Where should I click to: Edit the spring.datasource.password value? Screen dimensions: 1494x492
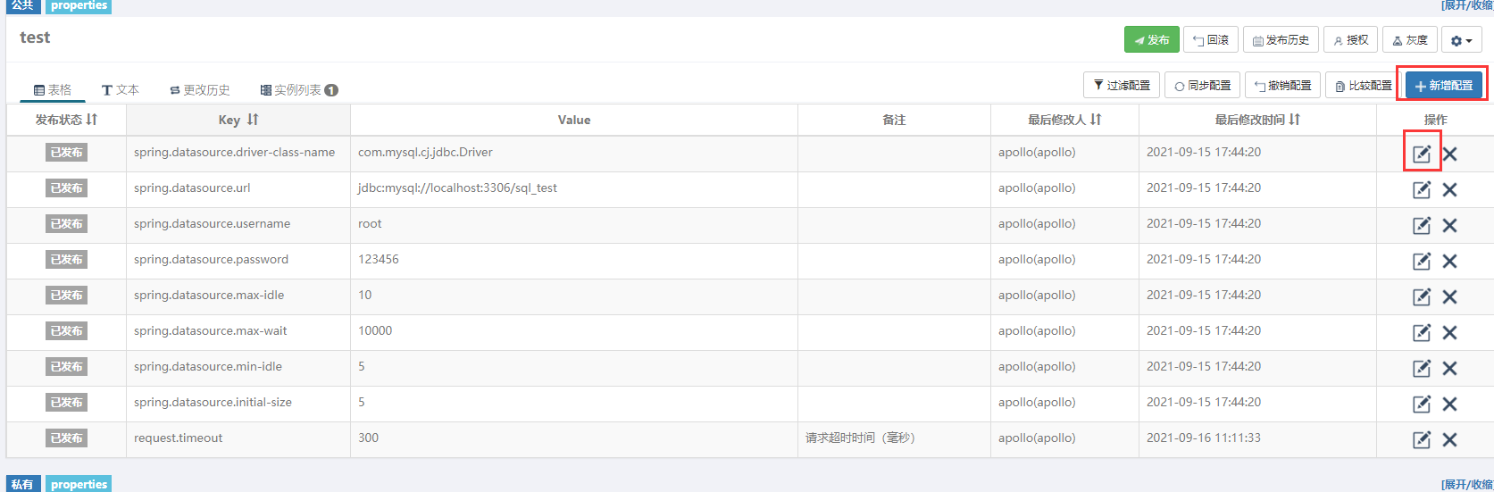point(1422,261)
